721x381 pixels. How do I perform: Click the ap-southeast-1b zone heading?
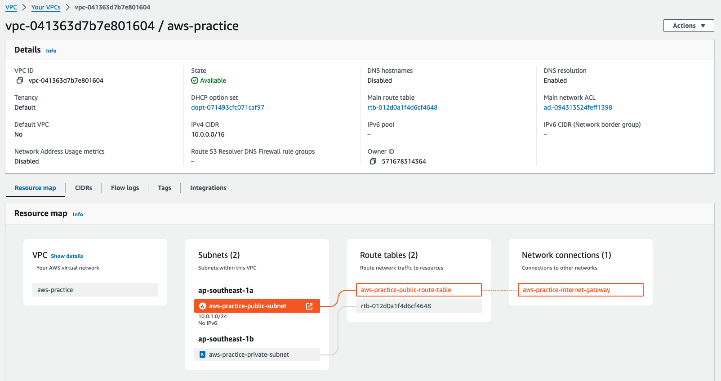226,339
